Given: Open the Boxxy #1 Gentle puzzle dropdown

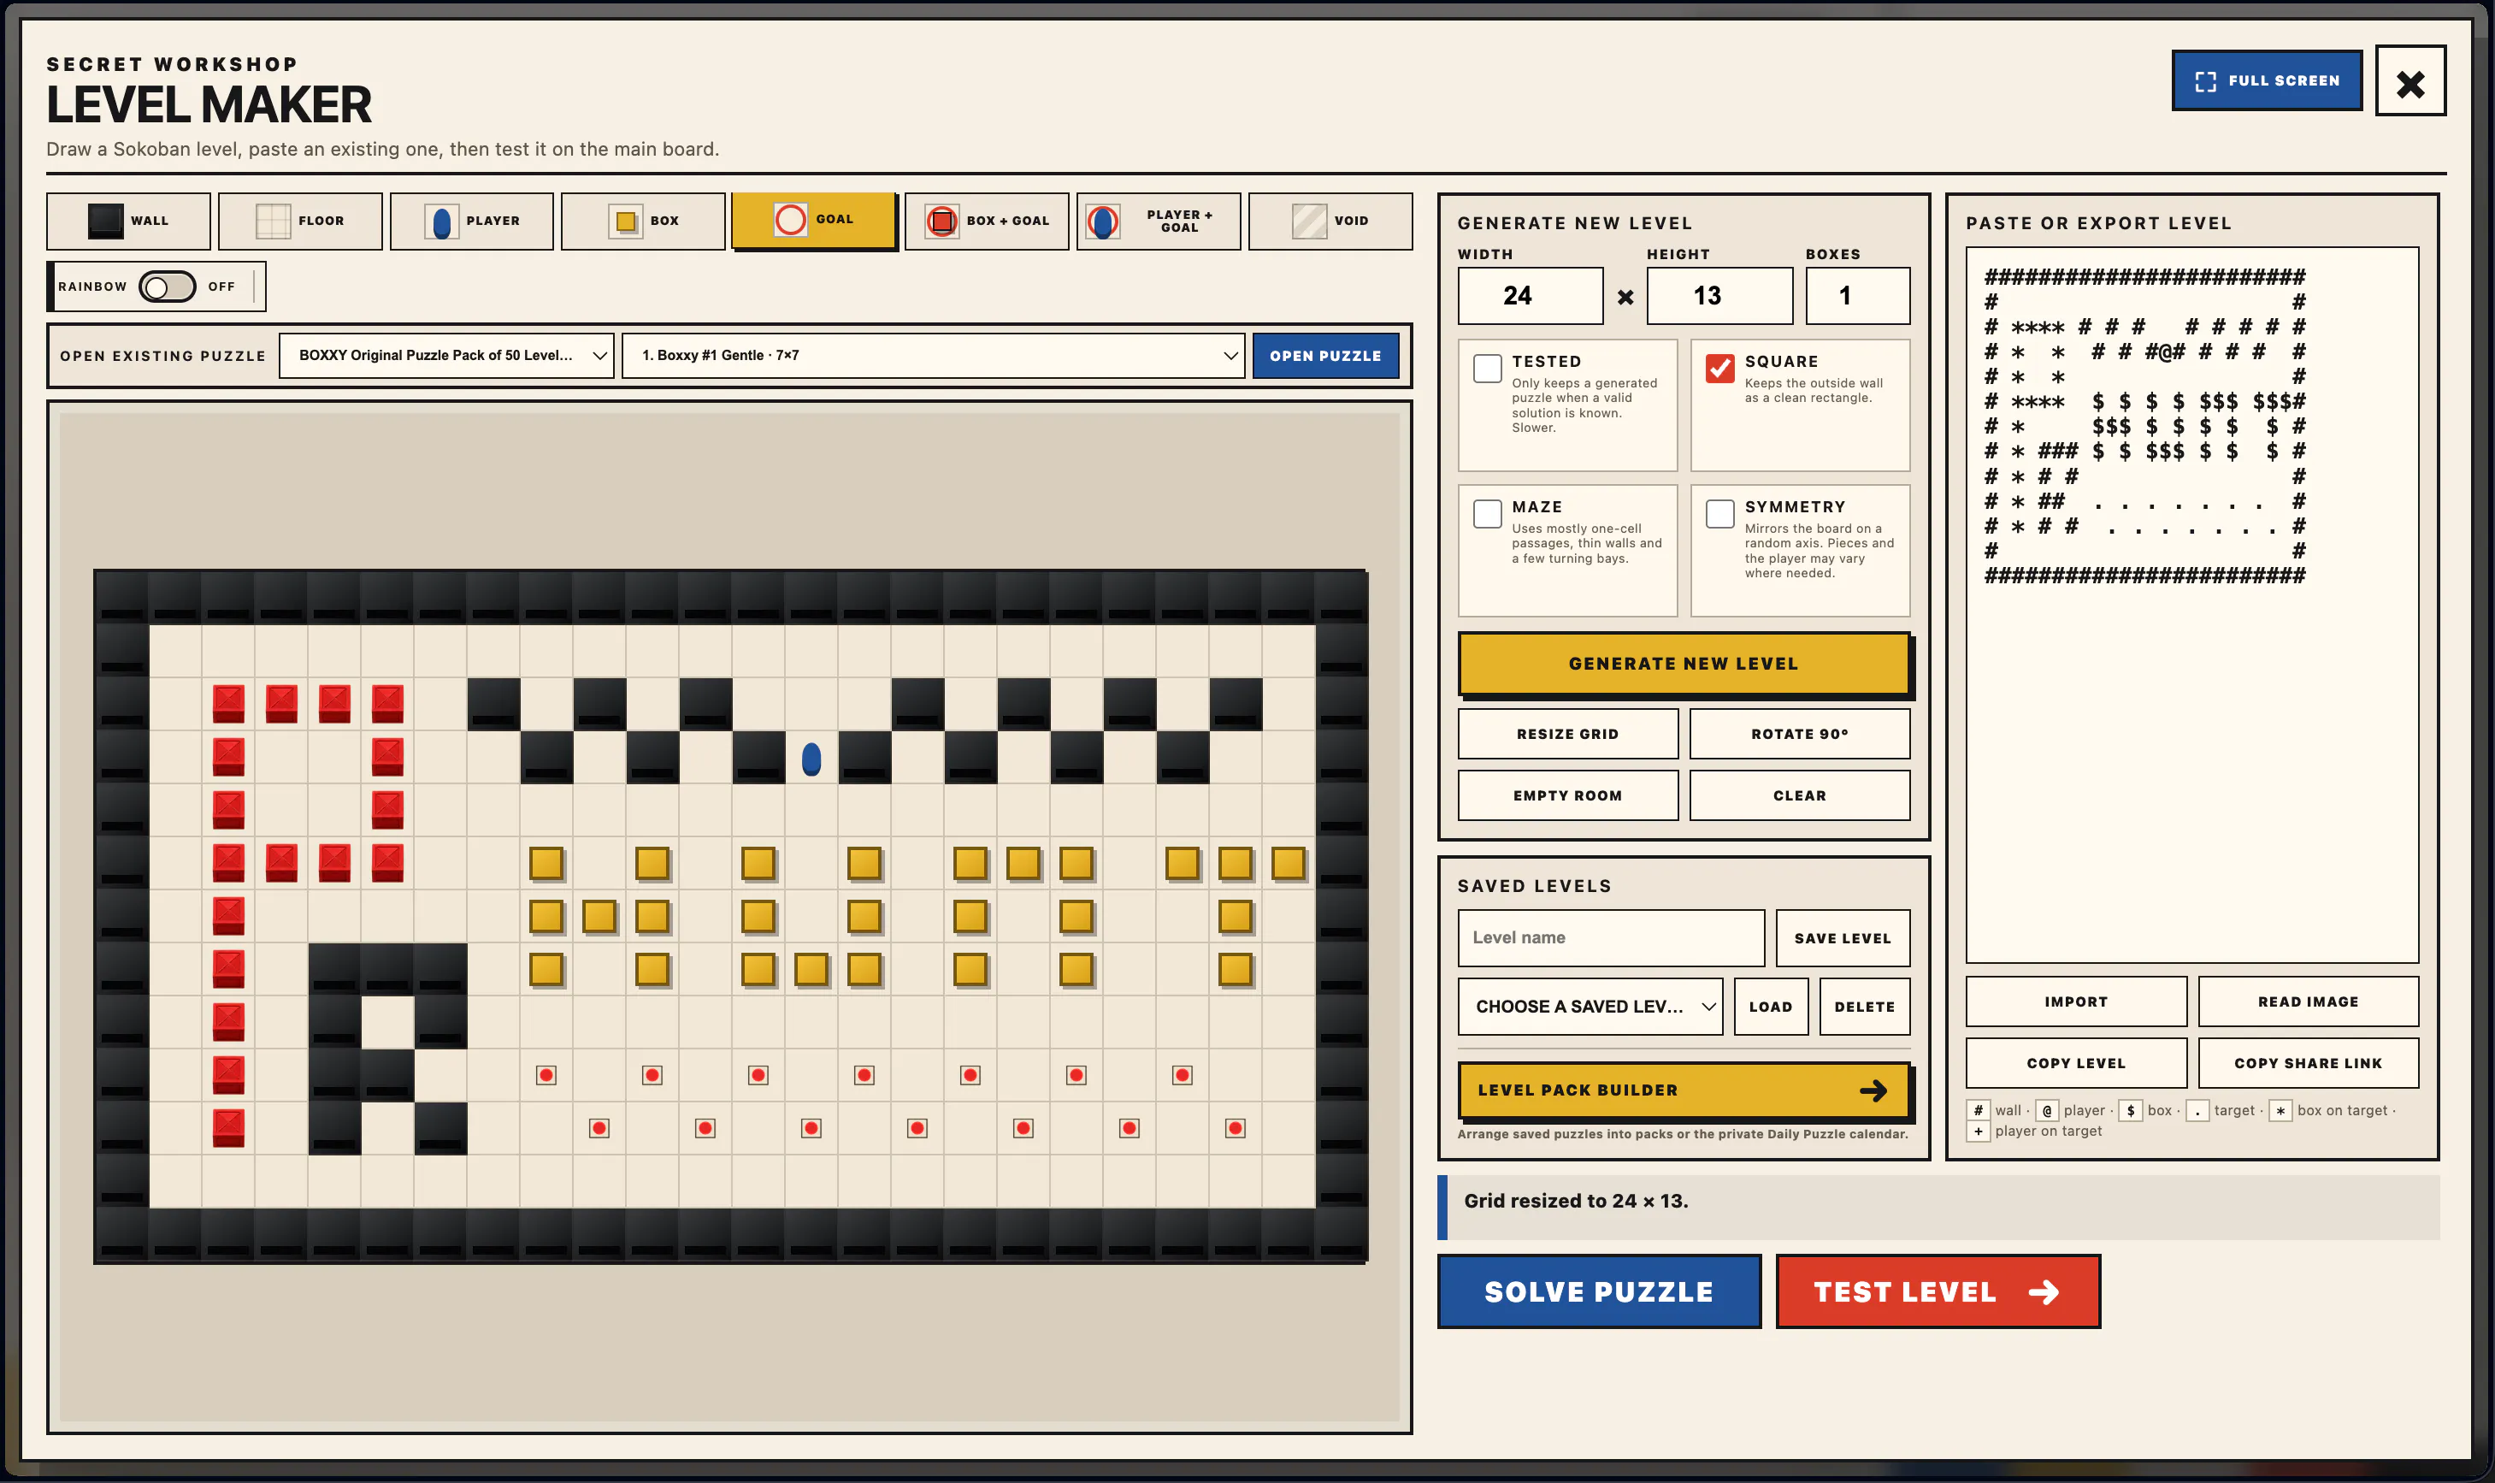Looking at the screenshot, I should click(933, 356).
